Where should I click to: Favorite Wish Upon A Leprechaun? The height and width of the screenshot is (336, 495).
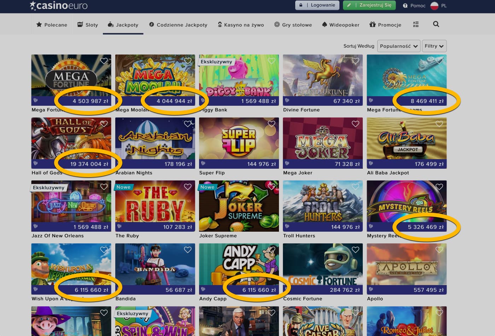coord(104,250)
